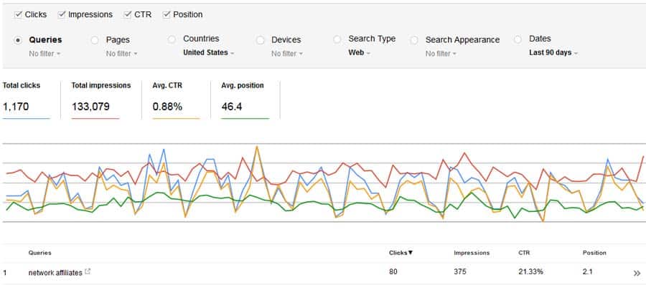Select the Pages radio button
The height and width of the screenshot is (285, 646).
point(95,40)
